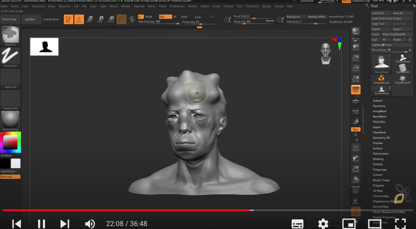Expand the Geometry subpalette
This screenshot has height=229, width=416.
pyautogui.click(x=379, y=106)
